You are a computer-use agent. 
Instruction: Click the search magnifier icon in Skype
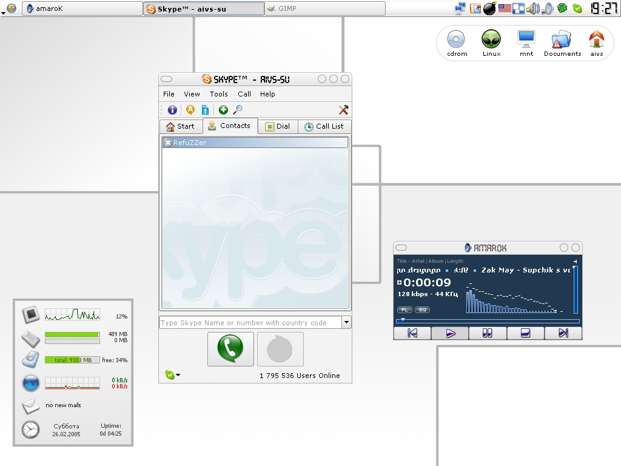pyautogui.click(x=238, y=110)
